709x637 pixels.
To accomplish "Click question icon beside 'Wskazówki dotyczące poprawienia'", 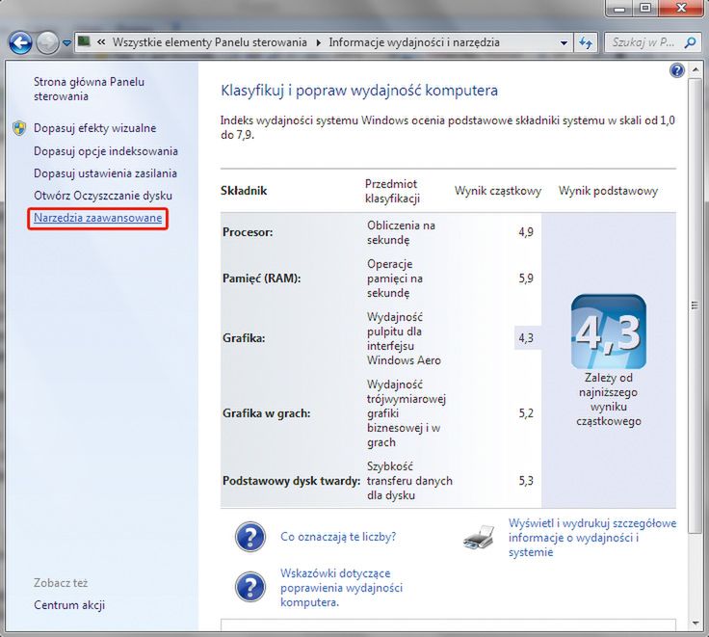I will click(x=250, y=587).
